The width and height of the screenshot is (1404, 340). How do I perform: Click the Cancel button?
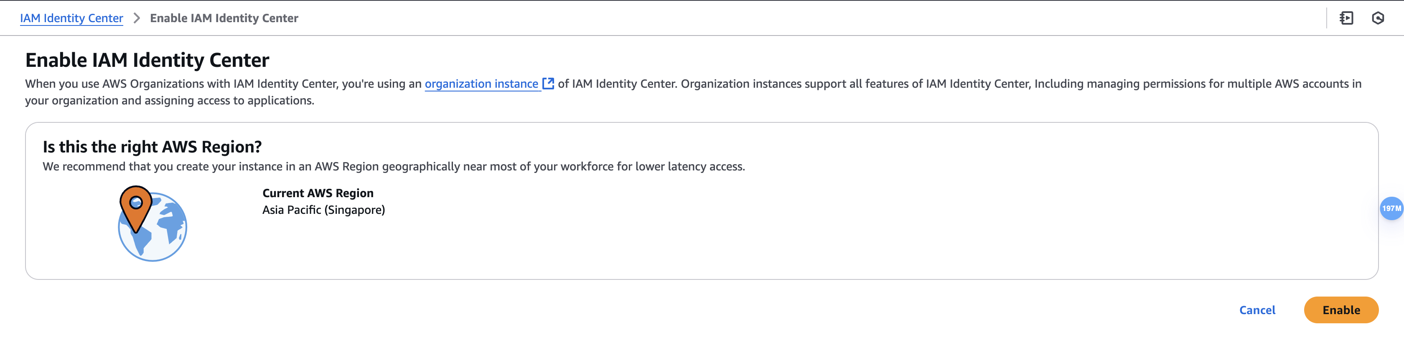(1257, 310)
